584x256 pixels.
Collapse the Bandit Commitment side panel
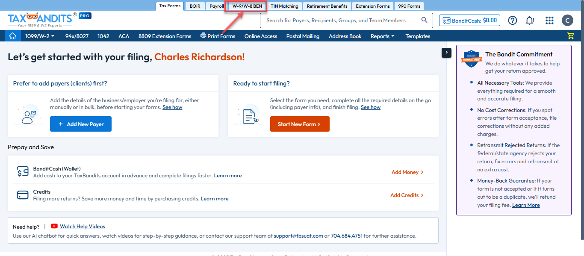coord(446,52)
